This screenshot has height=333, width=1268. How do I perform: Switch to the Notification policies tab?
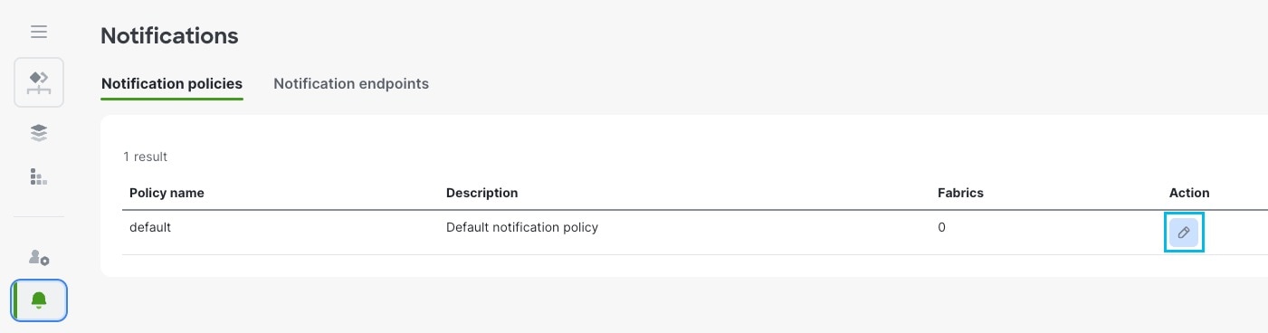click(172, 83)
